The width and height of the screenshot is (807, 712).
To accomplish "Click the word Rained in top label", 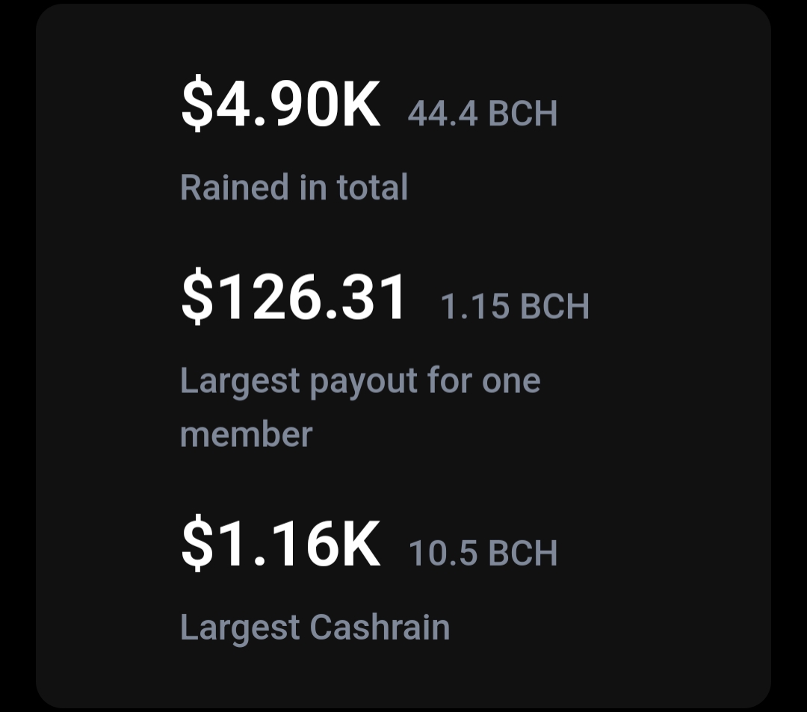I will 235,187.
